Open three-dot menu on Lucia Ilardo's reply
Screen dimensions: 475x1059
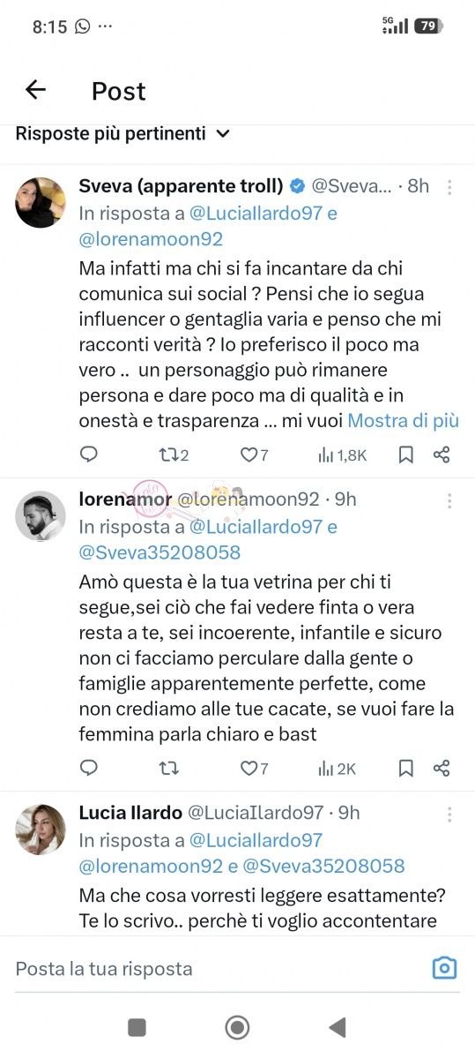coord(449,815)
